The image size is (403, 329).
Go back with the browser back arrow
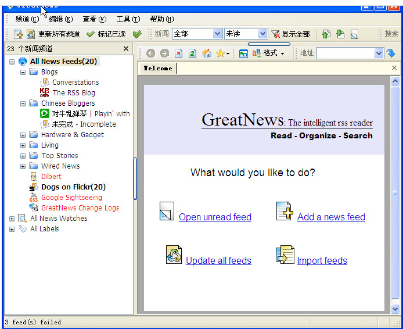tap(150, 53)
